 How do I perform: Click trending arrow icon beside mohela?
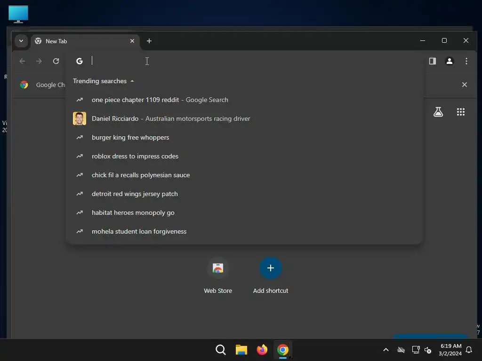[x=80, y=231]
